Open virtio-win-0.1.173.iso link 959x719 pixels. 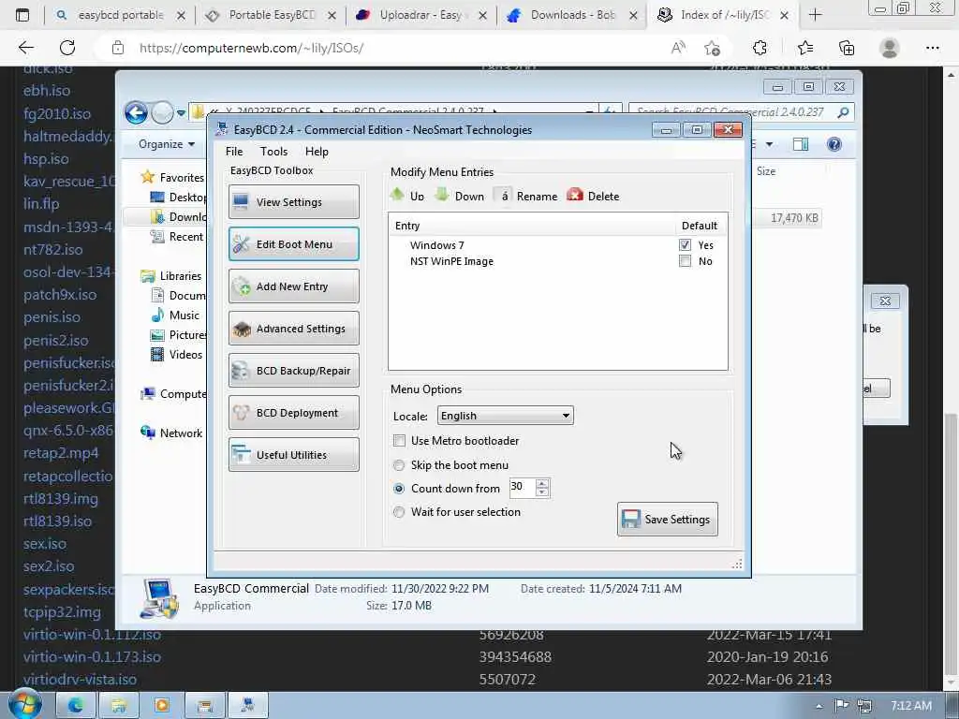92,656
